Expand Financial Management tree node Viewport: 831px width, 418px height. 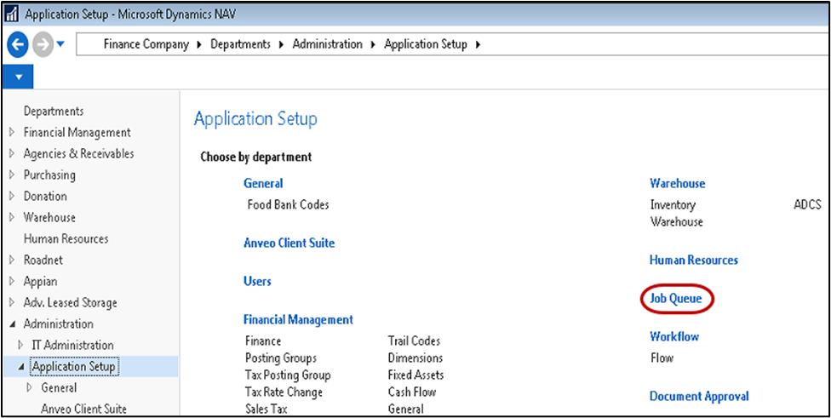[x=12, y=133]
